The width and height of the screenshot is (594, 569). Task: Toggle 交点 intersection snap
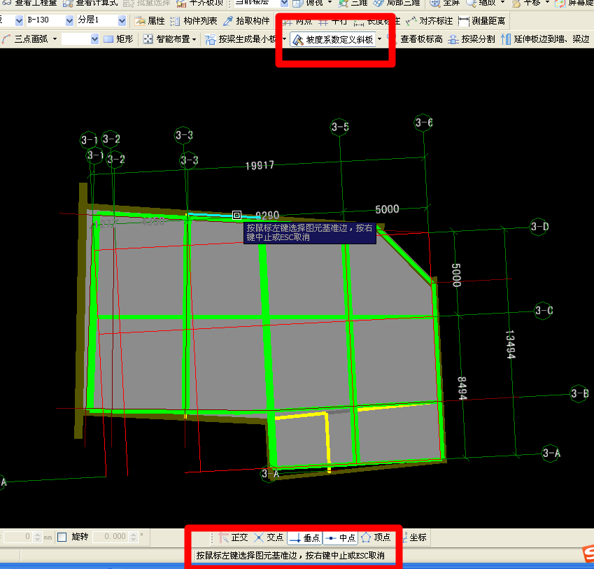pos(269,538)
